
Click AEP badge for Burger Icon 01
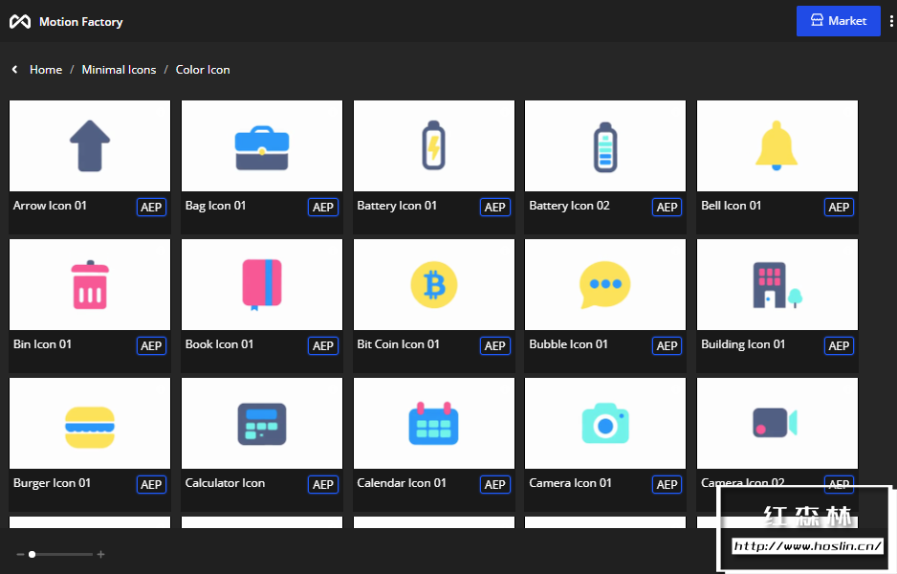152,485
